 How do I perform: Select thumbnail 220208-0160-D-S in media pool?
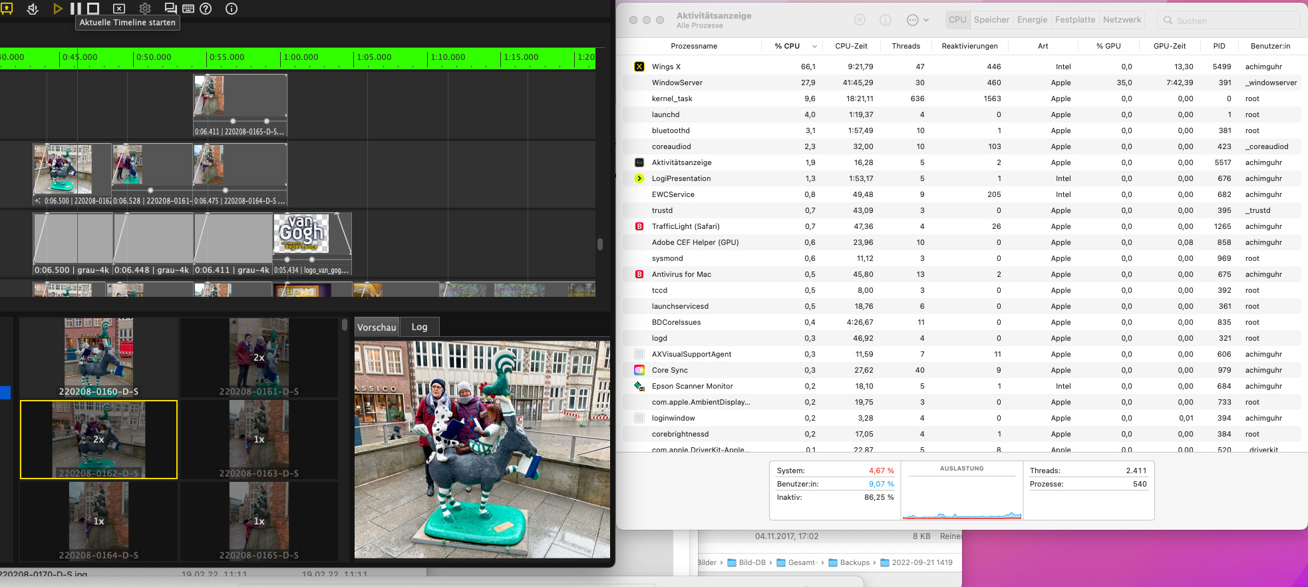click(x=98, y=357)
